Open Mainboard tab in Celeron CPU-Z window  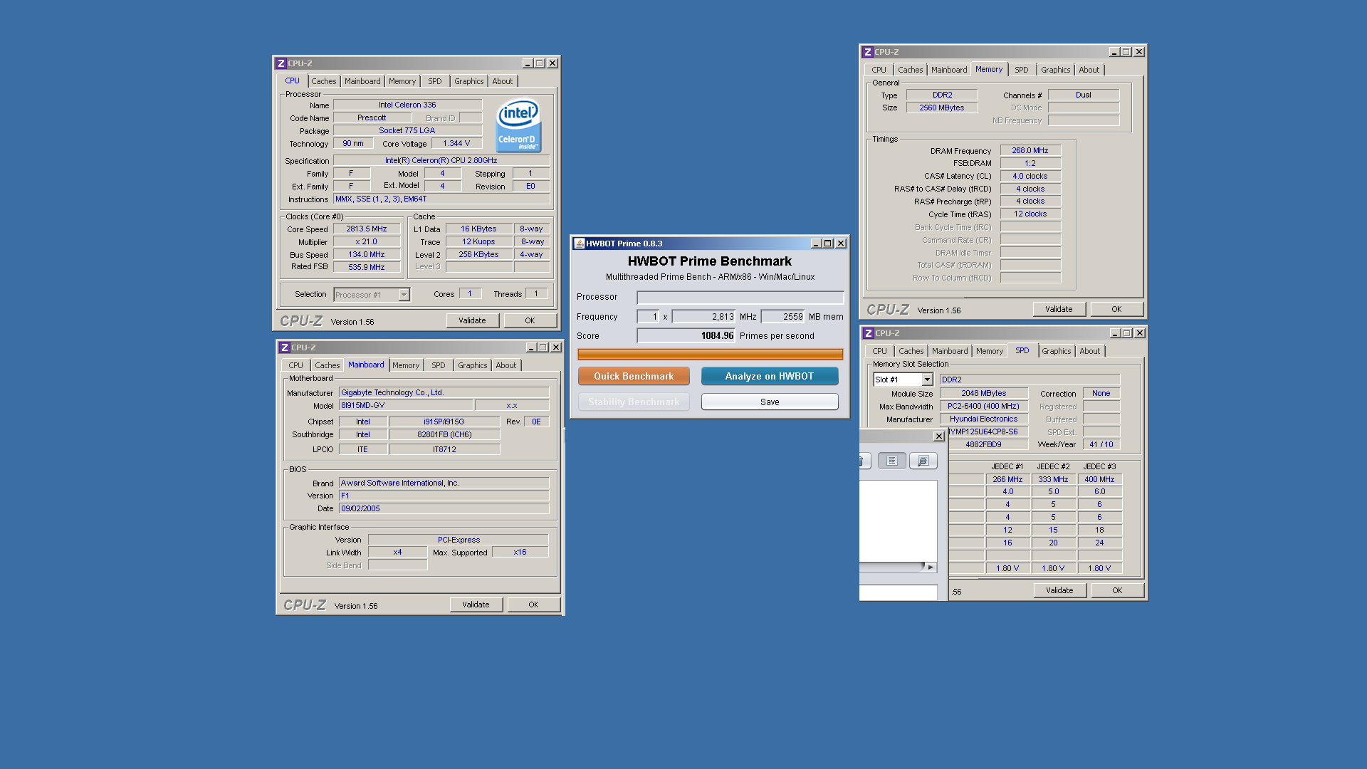point(362,81)
